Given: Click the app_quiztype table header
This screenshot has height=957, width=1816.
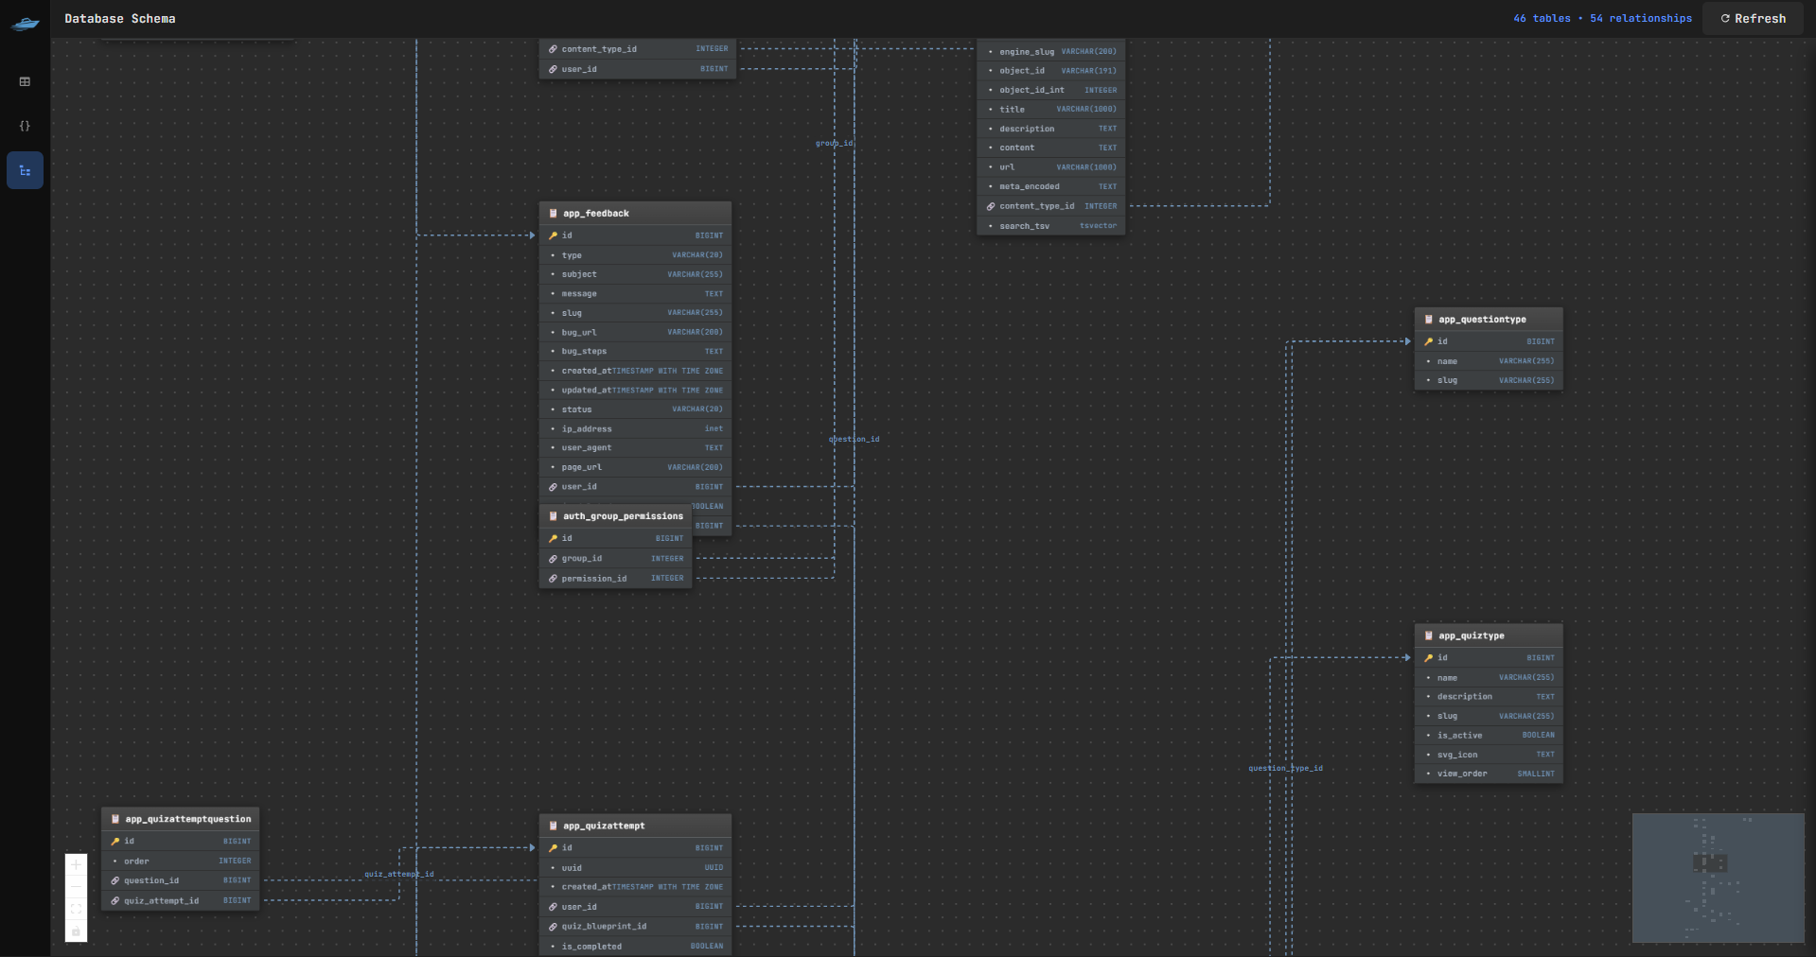Looking at the screenshot, I should click(1488, 635).
